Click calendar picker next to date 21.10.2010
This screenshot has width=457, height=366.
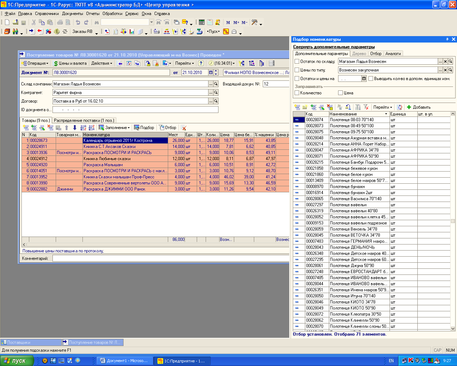(211, 73)
